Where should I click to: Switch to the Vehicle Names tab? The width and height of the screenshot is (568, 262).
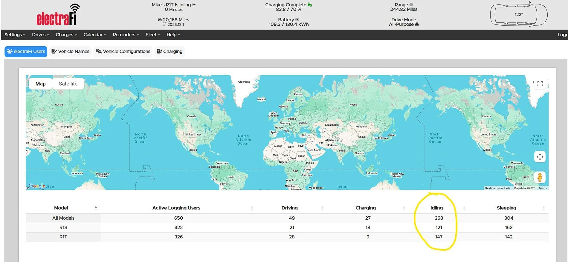coord(70,52)
